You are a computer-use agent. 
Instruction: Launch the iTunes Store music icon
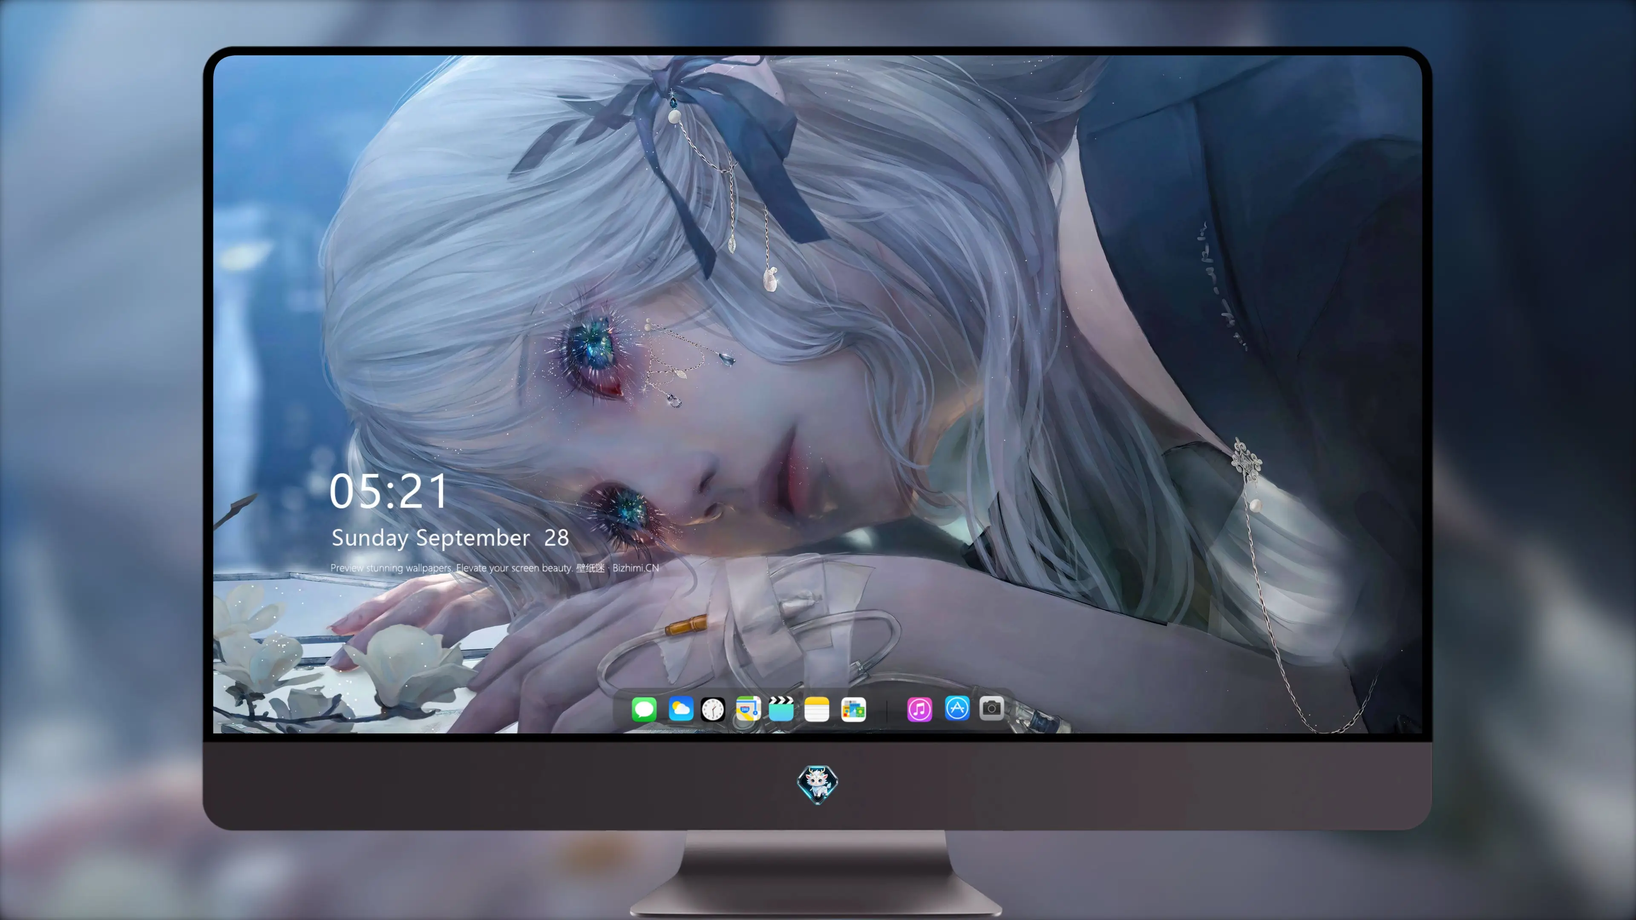[x=920, y=709]
